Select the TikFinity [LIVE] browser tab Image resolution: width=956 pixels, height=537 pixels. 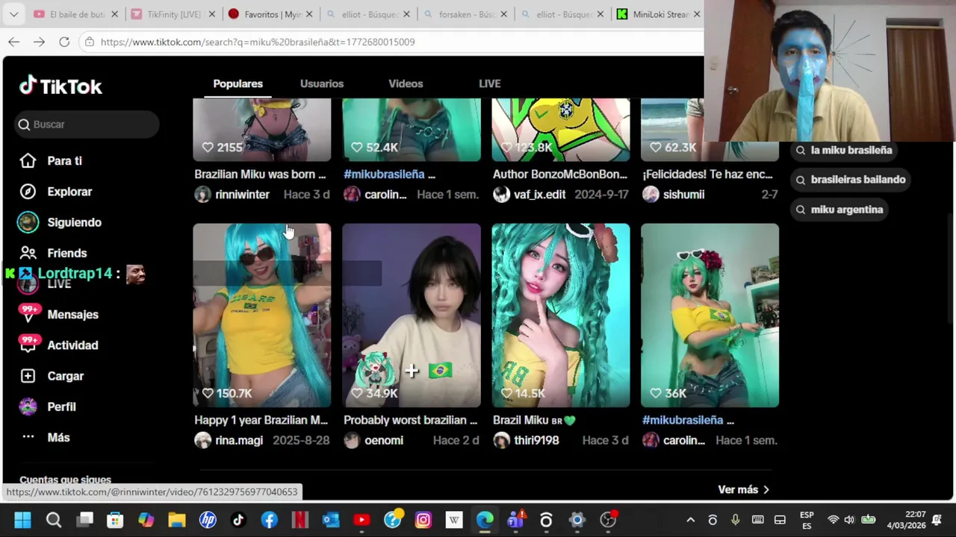tap(173, 14)
